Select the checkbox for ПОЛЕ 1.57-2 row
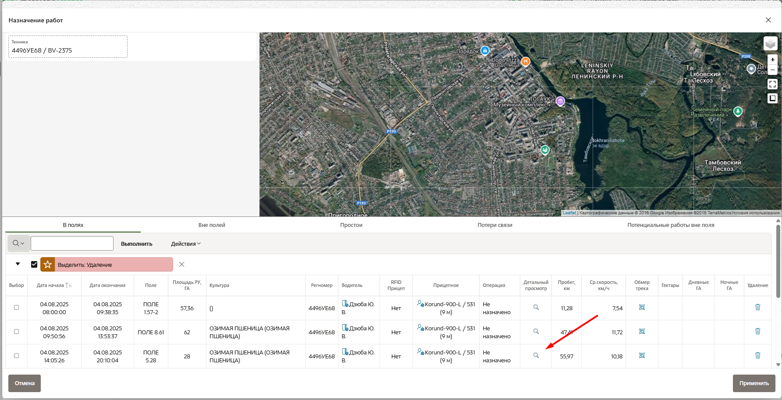782x400 pixels. point(16,308)
